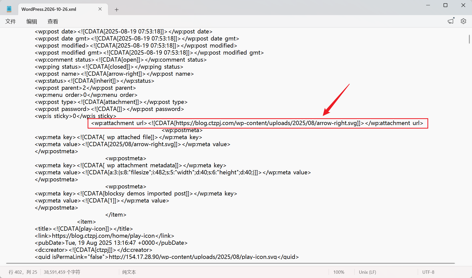Click the megaphone announcement icon
The width and height of the screenshot is (472, 278).
coord(451,21)
